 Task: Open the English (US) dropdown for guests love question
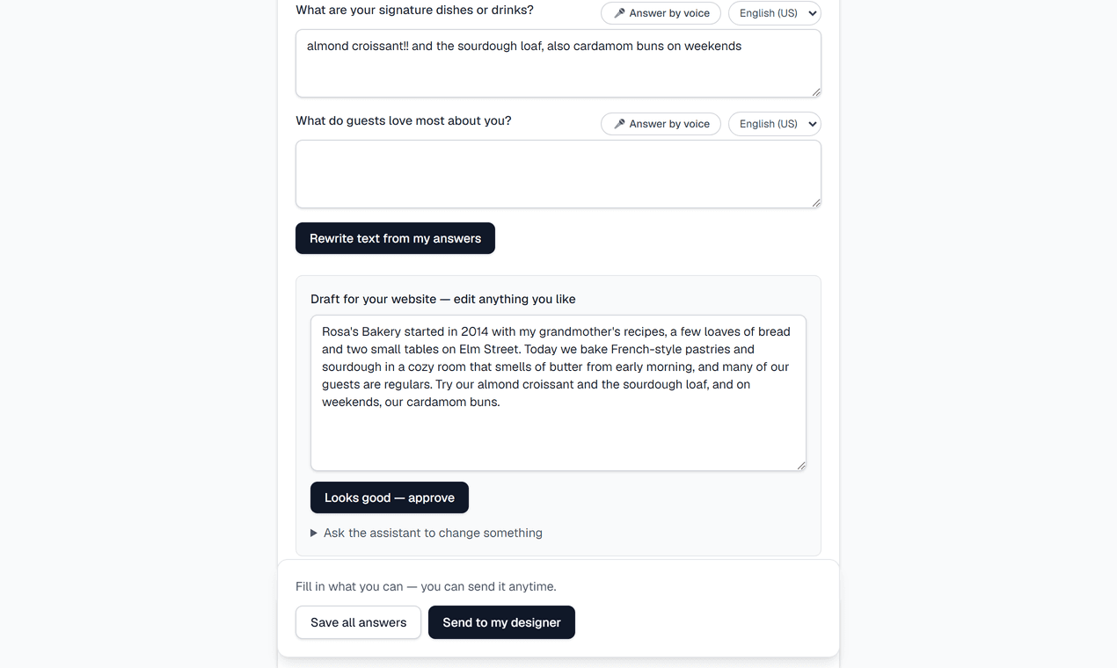click(775, 124)
